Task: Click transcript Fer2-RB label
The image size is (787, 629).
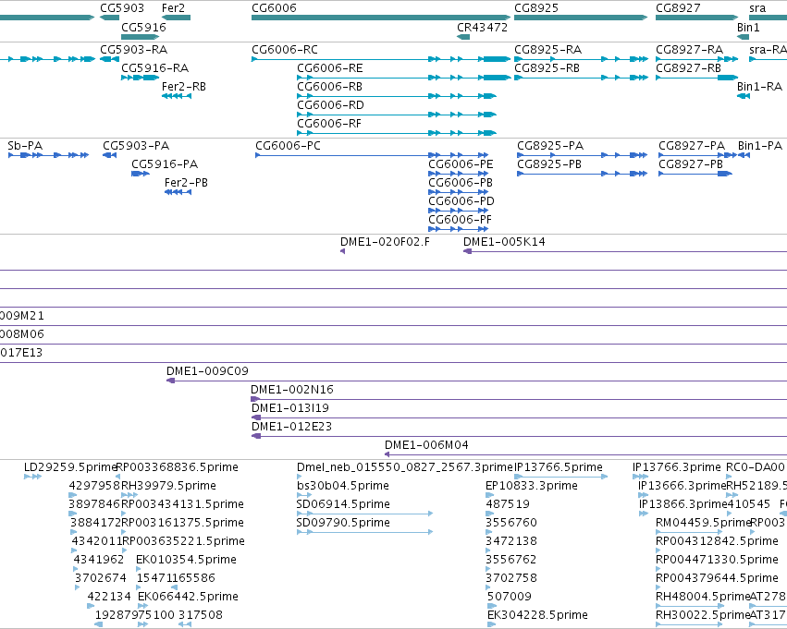Action: [x=184, y=87]
